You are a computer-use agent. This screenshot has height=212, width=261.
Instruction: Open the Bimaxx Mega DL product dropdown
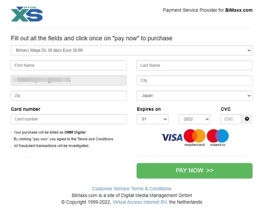tap(131, 50)
